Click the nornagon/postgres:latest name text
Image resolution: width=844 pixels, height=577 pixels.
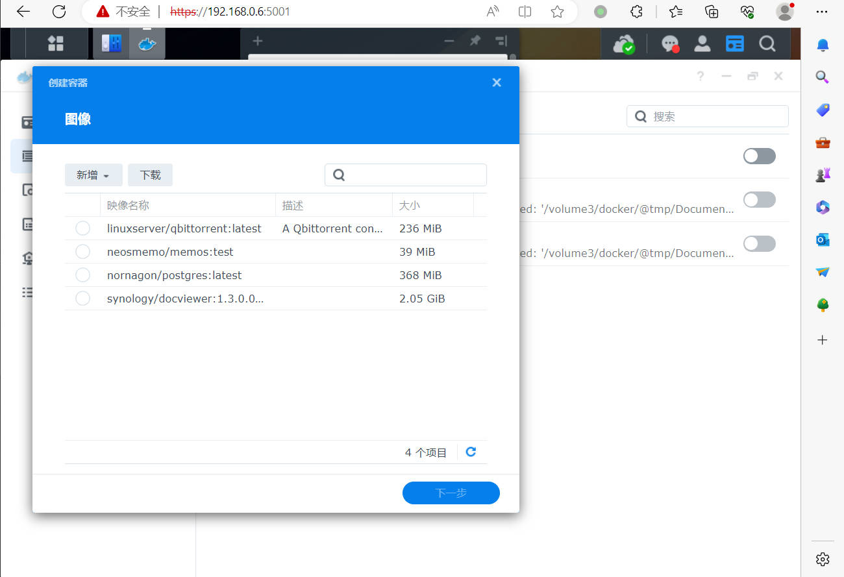click(x=174, y=275)
